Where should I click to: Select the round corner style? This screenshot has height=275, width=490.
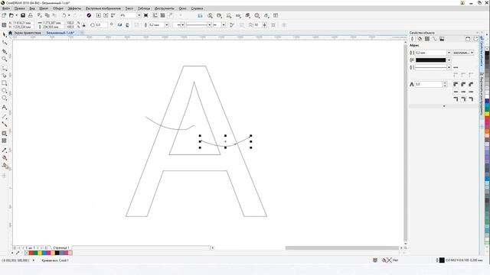point(463,84)
